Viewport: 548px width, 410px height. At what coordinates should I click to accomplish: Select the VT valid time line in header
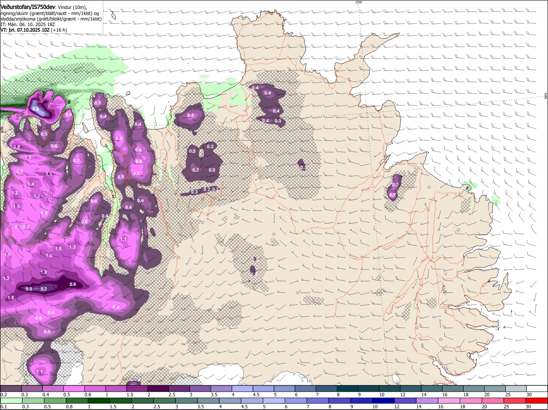[x=33, y=30]
